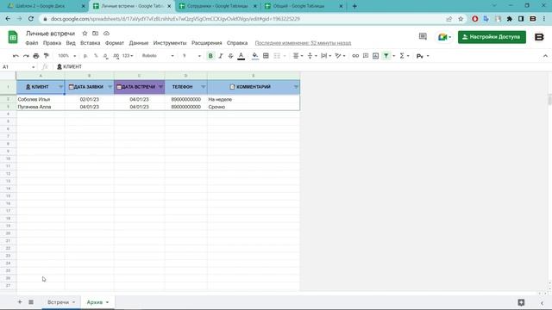The height and width of the screenshot is (310, 552).
Task: Select the paint format tool
Action: click(46, 56)
